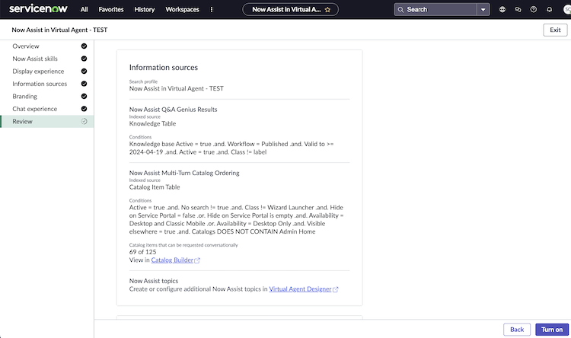Expand the search options dropdown arrow
The height and width of the screenshot is (338, 571).
(x=483, y=10)
